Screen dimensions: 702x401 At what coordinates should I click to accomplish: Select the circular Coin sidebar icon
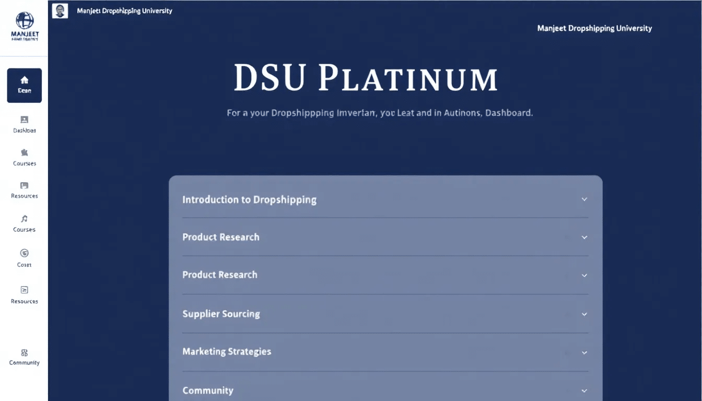pos(24,257)
